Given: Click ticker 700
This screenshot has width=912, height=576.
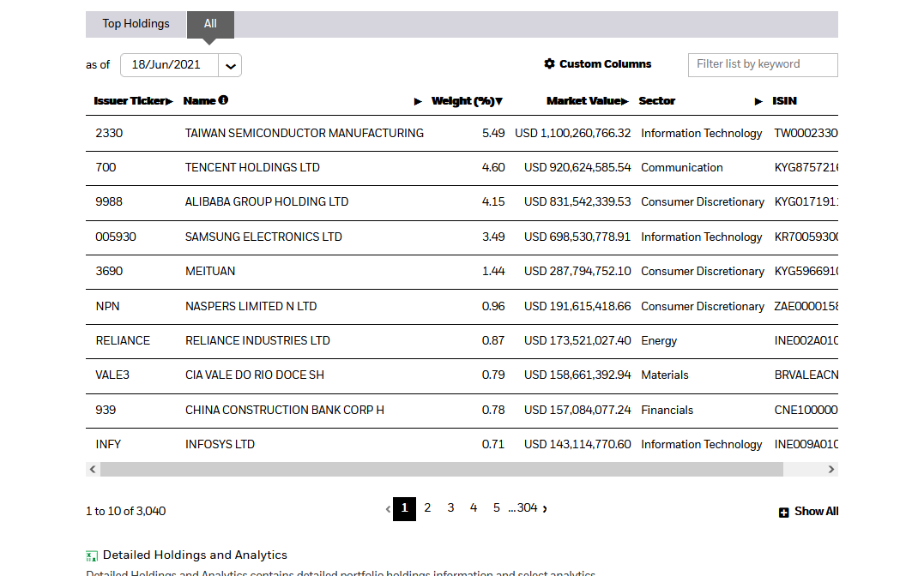Looking at the screenshot, I should [x=106, y=167].
